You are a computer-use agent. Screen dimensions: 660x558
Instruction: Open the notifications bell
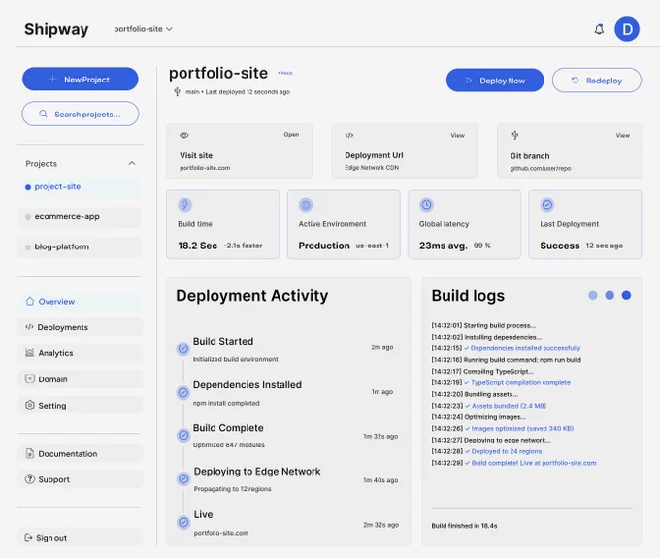pos(599,29)
